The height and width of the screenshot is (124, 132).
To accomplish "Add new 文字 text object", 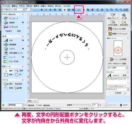I will [x=9, y=41].
